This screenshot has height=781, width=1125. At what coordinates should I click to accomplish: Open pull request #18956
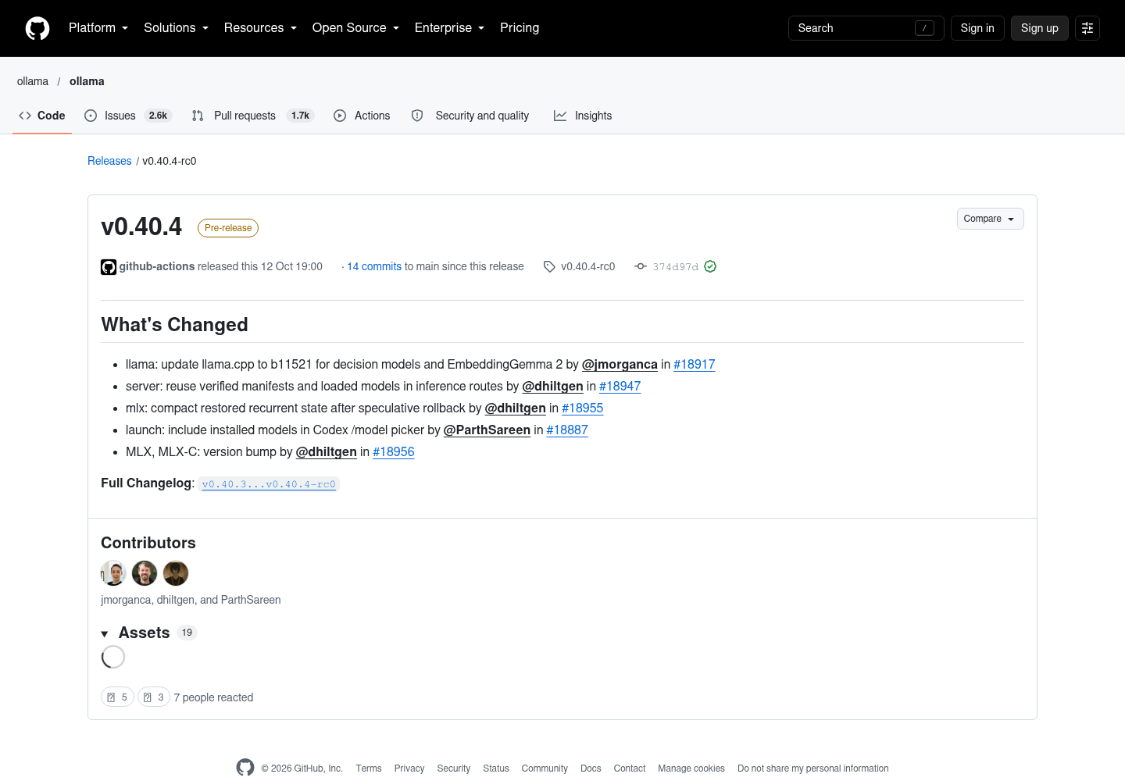[394, 451]
